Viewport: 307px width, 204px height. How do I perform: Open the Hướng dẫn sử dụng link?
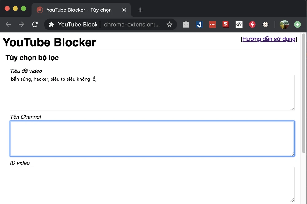[269, 39]
